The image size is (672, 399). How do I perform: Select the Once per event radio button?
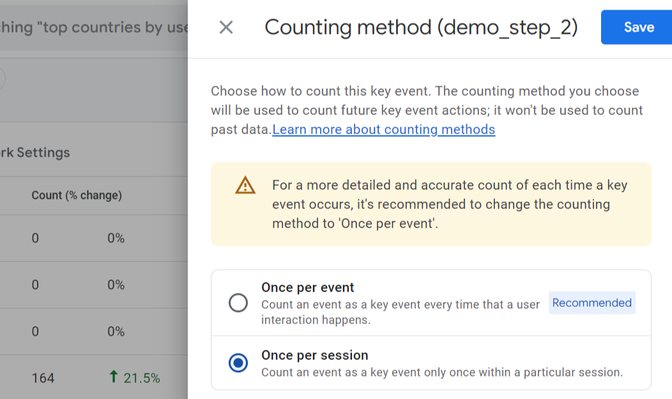tap(238, 303)
